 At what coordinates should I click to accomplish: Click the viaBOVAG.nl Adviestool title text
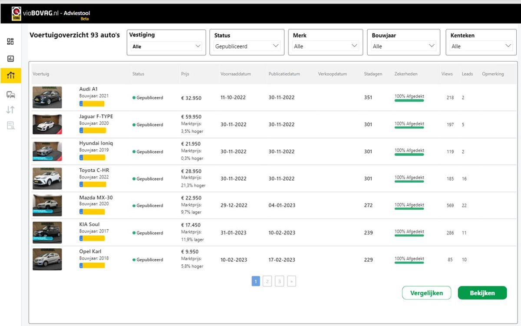tap(56, 13)
